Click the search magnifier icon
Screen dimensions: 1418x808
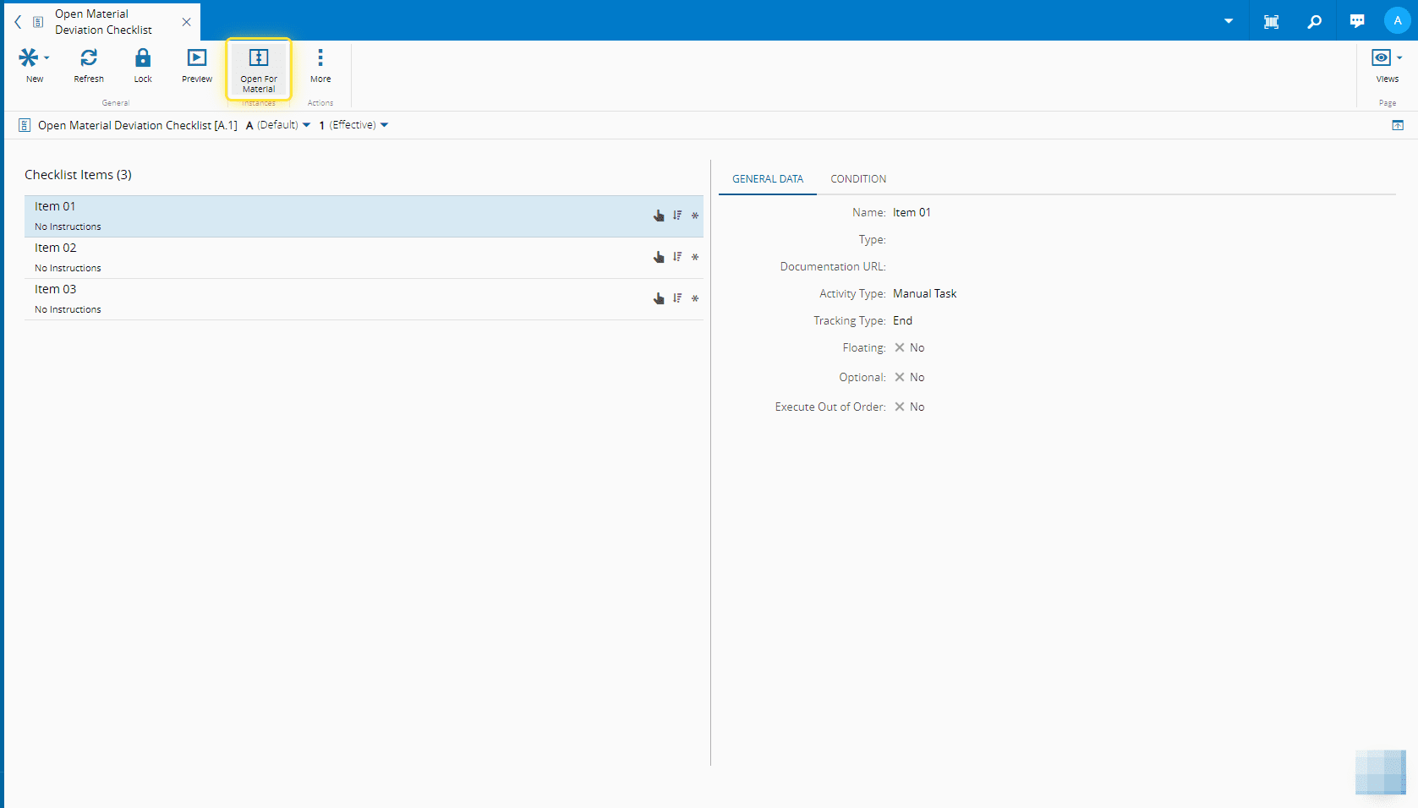click(x=1314, y=21)
